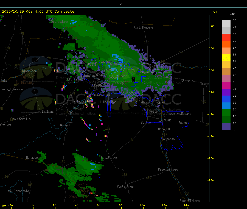The height and width of the screenshot is (209, 247).
Task: Select the yellow 54 dBZ legend swatch
Action: [x=226, y=58]
